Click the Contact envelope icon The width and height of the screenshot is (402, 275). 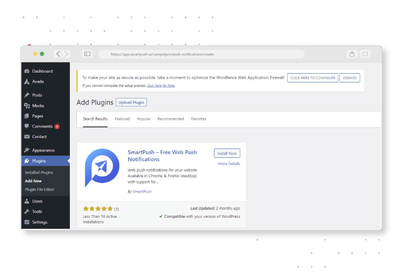pos(26,136)
